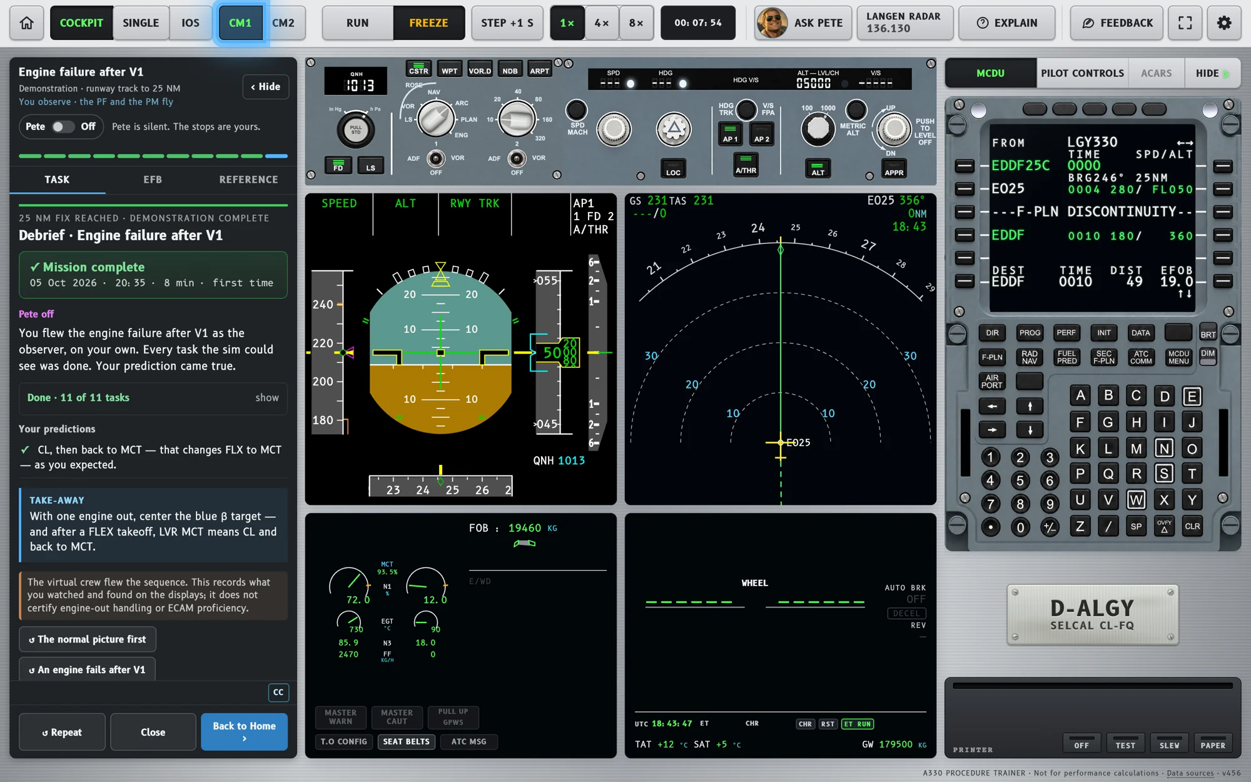
Task: Select the LS button on EFIS panel
Action: (x=370, y=166)
